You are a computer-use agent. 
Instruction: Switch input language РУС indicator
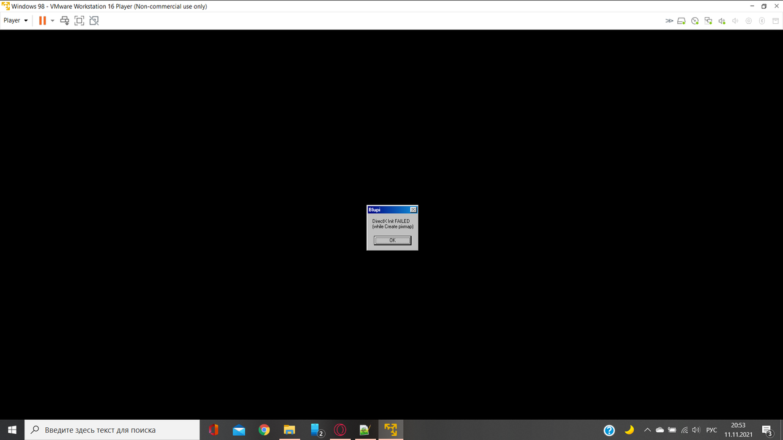tap(711, 430)
